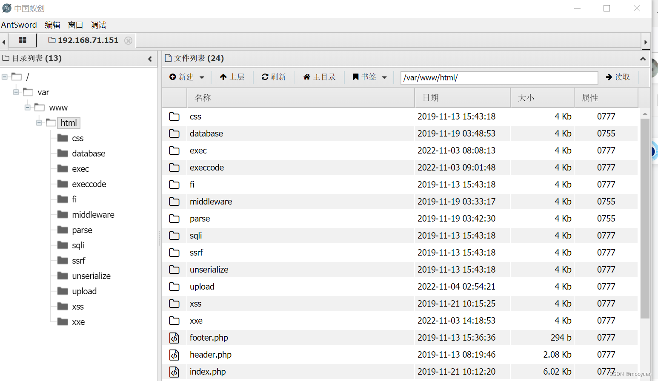Select parse folder in directory tree
The image size is (658, 381).
click(82, 230)
